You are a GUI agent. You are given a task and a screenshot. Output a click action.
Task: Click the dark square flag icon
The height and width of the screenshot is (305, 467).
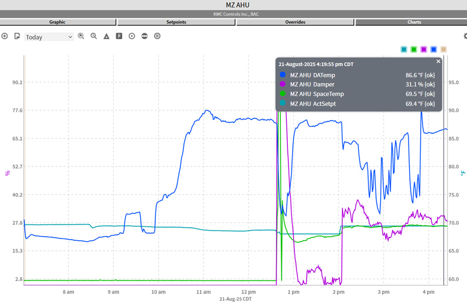(119, 36)
